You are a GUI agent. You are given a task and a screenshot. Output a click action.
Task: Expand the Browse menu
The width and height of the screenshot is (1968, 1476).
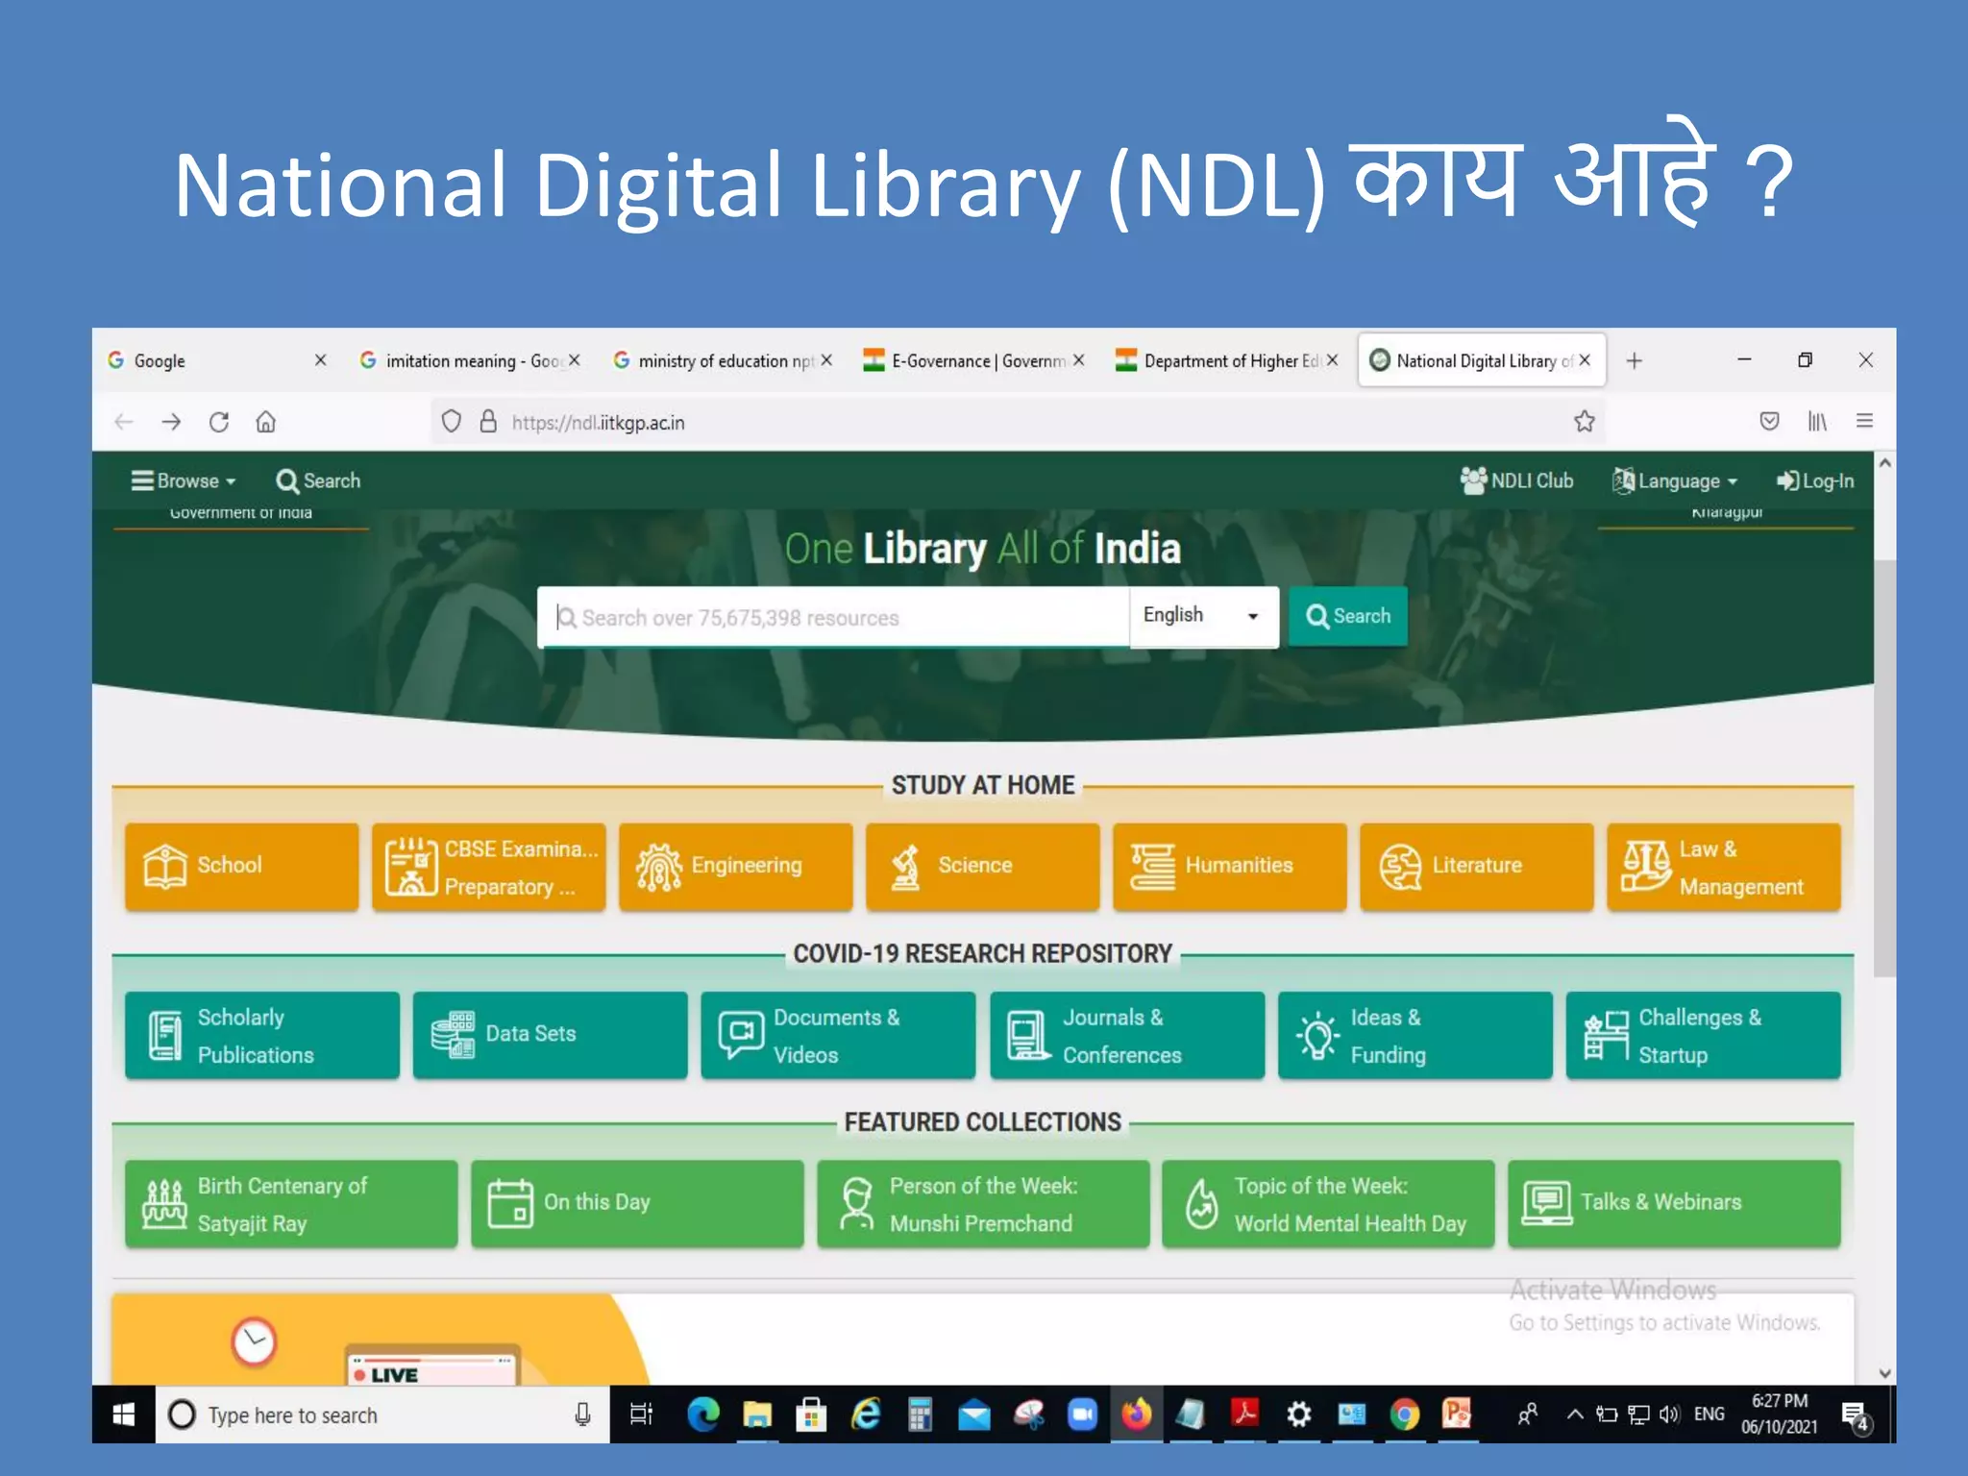click(x=184, y=480)
